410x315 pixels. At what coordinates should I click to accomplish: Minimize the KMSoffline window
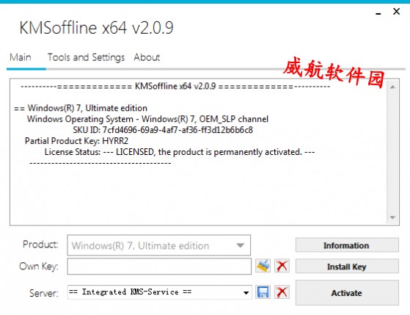point(378,13)
